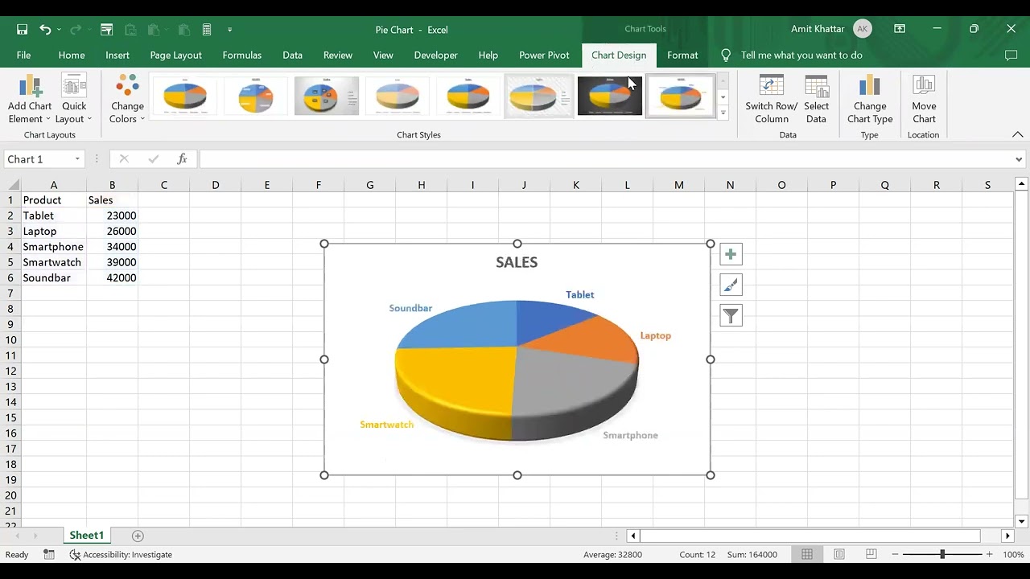
Task: Select the dark background chart style thumbnail
Action: (x=609, y=96)
